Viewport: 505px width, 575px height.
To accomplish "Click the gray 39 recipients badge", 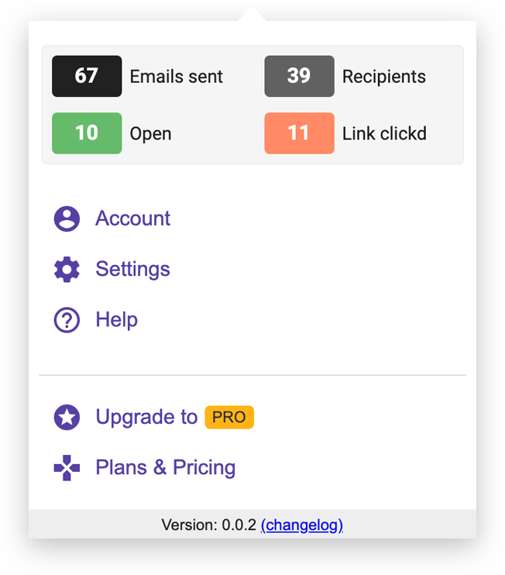I will point(299,76).
